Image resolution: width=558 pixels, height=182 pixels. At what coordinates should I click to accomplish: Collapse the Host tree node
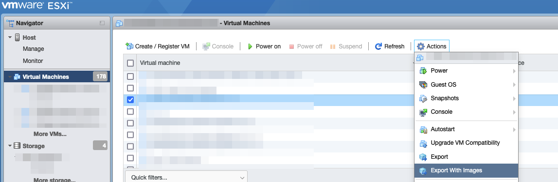pos(10,38)
